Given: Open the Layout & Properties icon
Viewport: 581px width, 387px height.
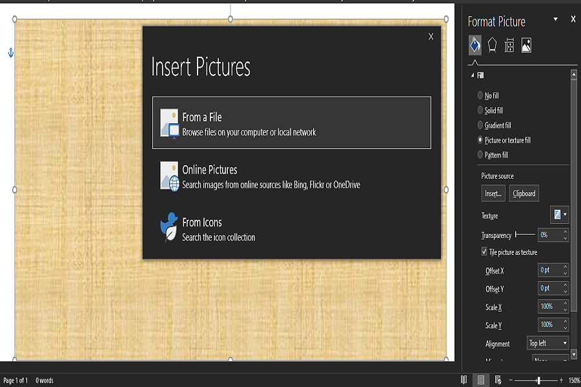Looking at the screenshot, I should tap(509, 45).
